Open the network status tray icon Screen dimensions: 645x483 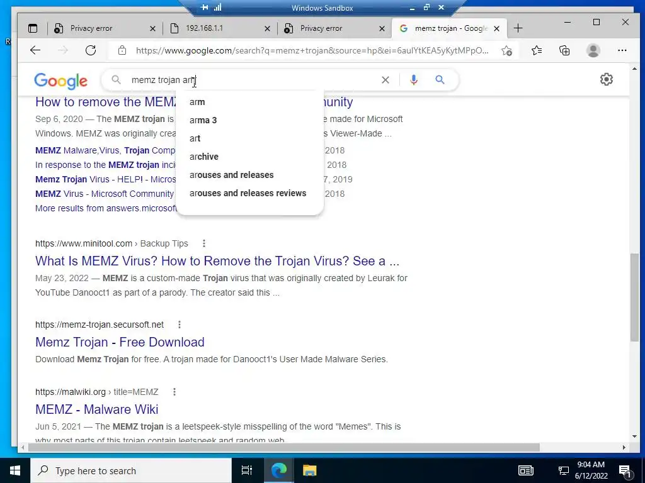563,470
